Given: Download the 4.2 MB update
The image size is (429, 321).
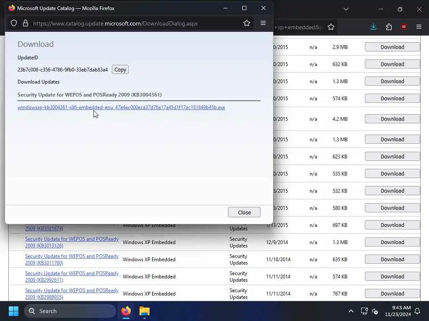Looking at the screenshot, I should (392, 119).
